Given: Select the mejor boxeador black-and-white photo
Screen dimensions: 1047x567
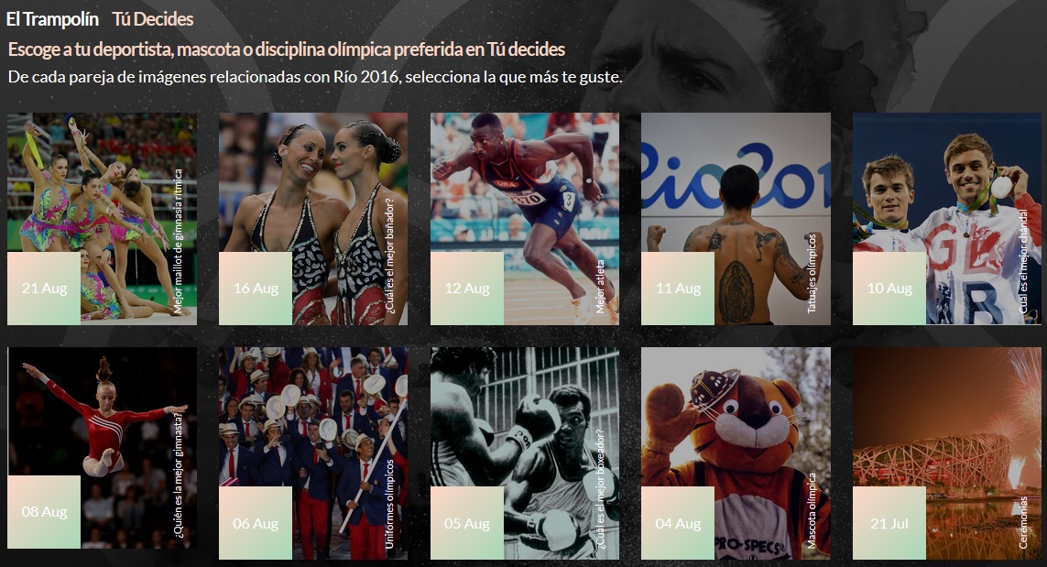Looking at the screenshot, I should [525, 453].
